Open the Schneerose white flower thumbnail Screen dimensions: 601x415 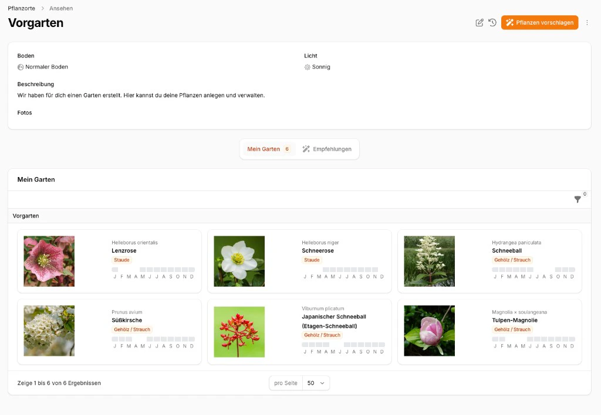pyautogui.click(x=239, y=261)
